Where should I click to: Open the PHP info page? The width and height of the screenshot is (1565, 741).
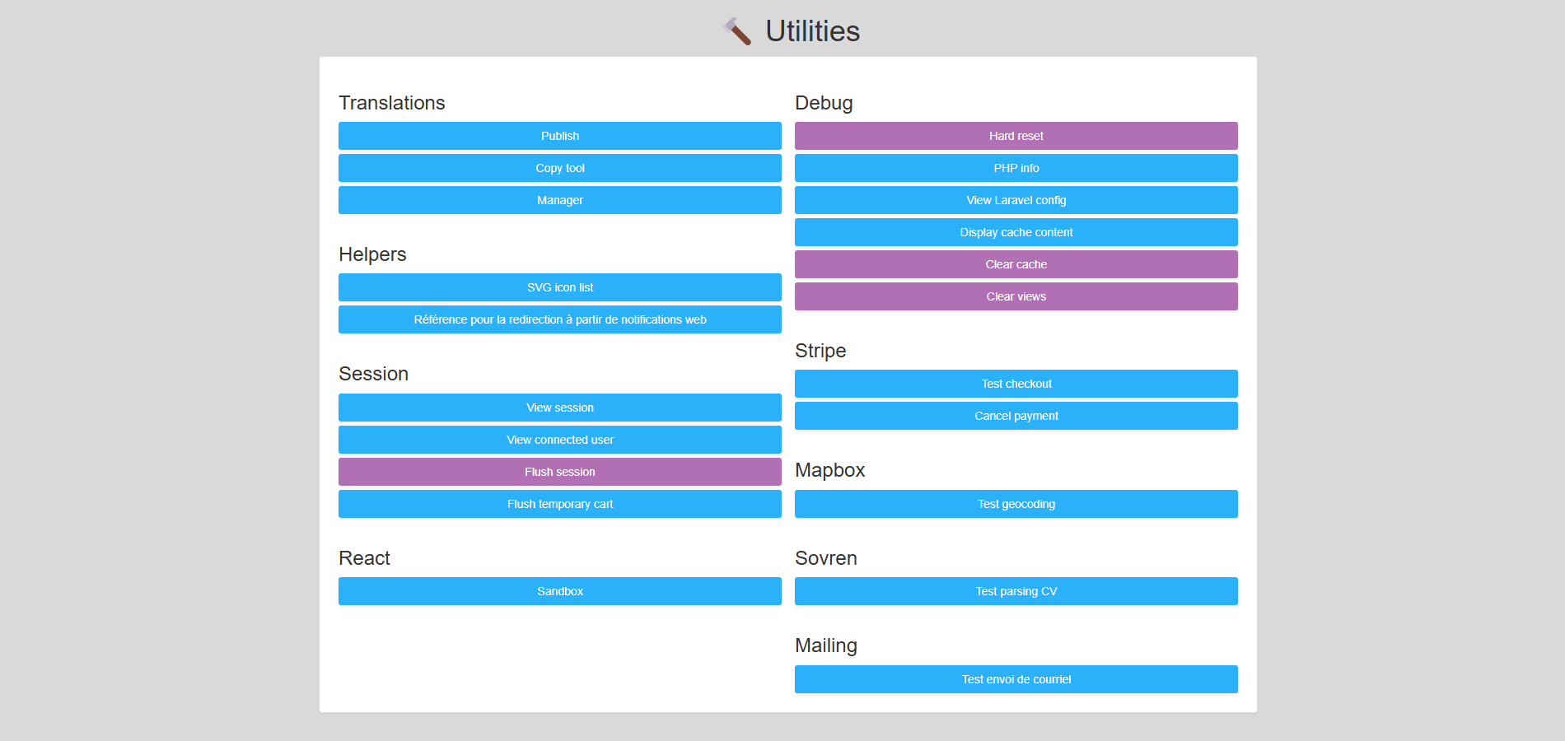pos(1016,168)
